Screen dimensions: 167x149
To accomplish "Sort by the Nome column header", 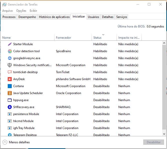I will tap(28, 37).
